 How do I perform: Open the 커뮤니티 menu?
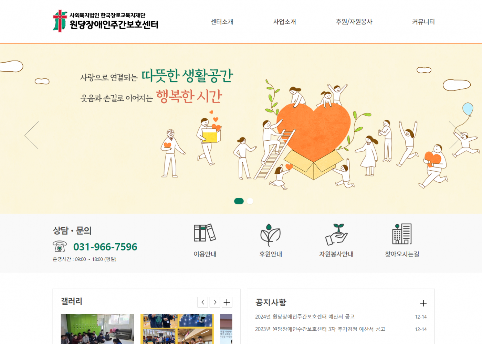pyautogui.click(x=423, y=22)
